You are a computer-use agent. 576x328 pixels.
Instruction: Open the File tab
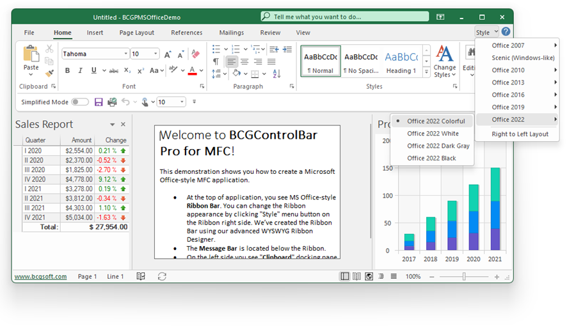(29, 33)
